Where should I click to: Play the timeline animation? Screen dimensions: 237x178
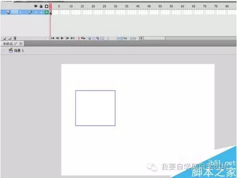[x=62, y=38]
